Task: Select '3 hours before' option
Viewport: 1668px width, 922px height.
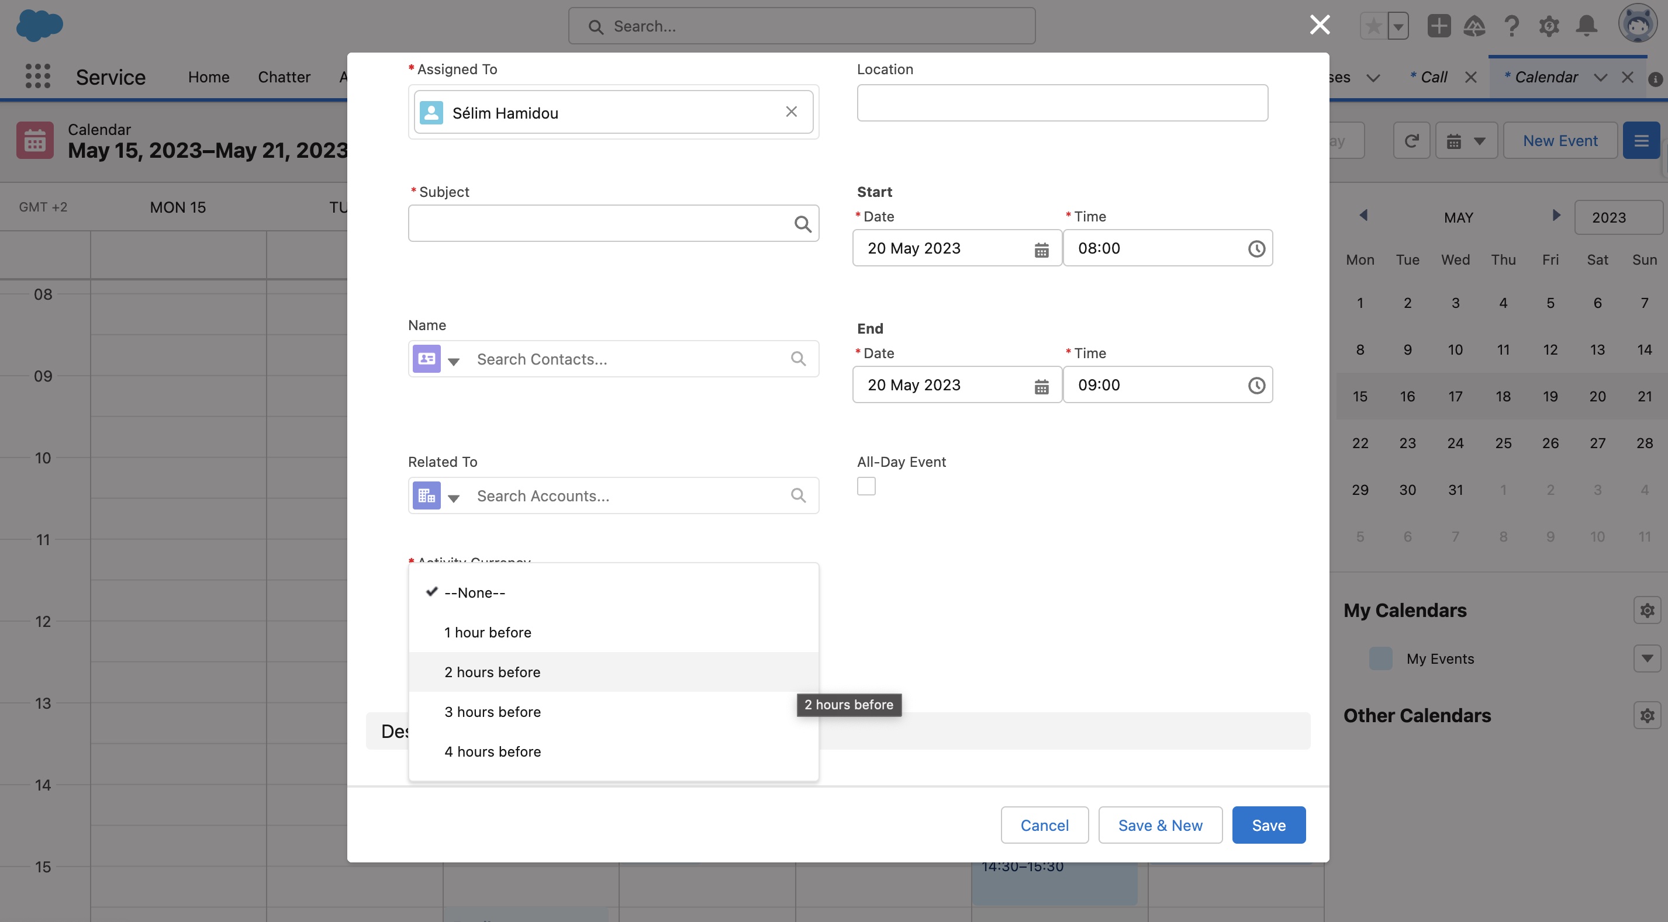Action: tap(613, 712)
